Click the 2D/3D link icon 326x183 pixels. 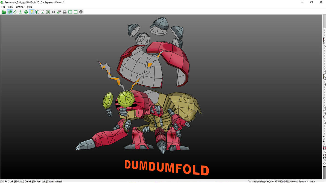click(x=59, y=12)
